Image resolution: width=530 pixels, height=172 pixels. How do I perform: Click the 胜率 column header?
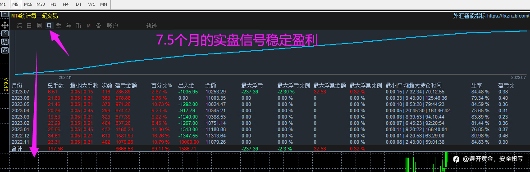point(477,86)
